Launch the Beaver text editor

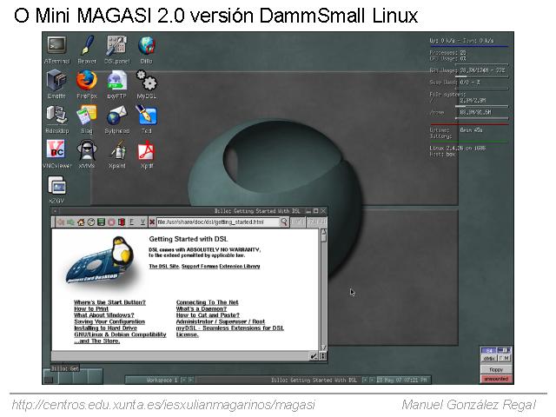86,46
